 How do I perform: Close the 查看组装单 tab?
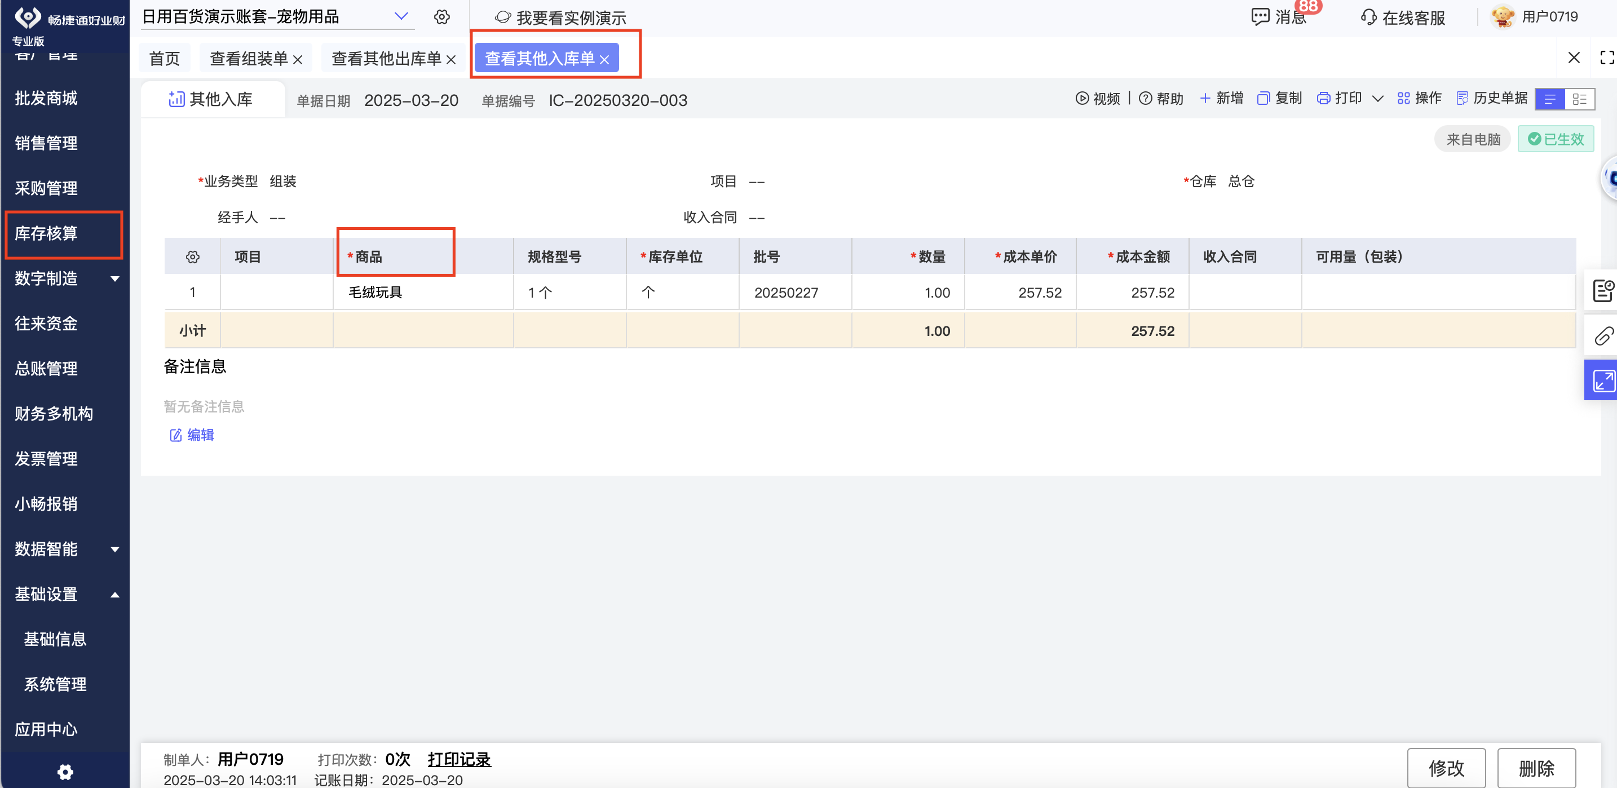(x=298, y=60)
